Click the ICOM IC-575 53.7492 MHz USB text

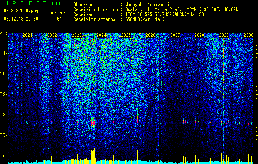coord(165,14)
